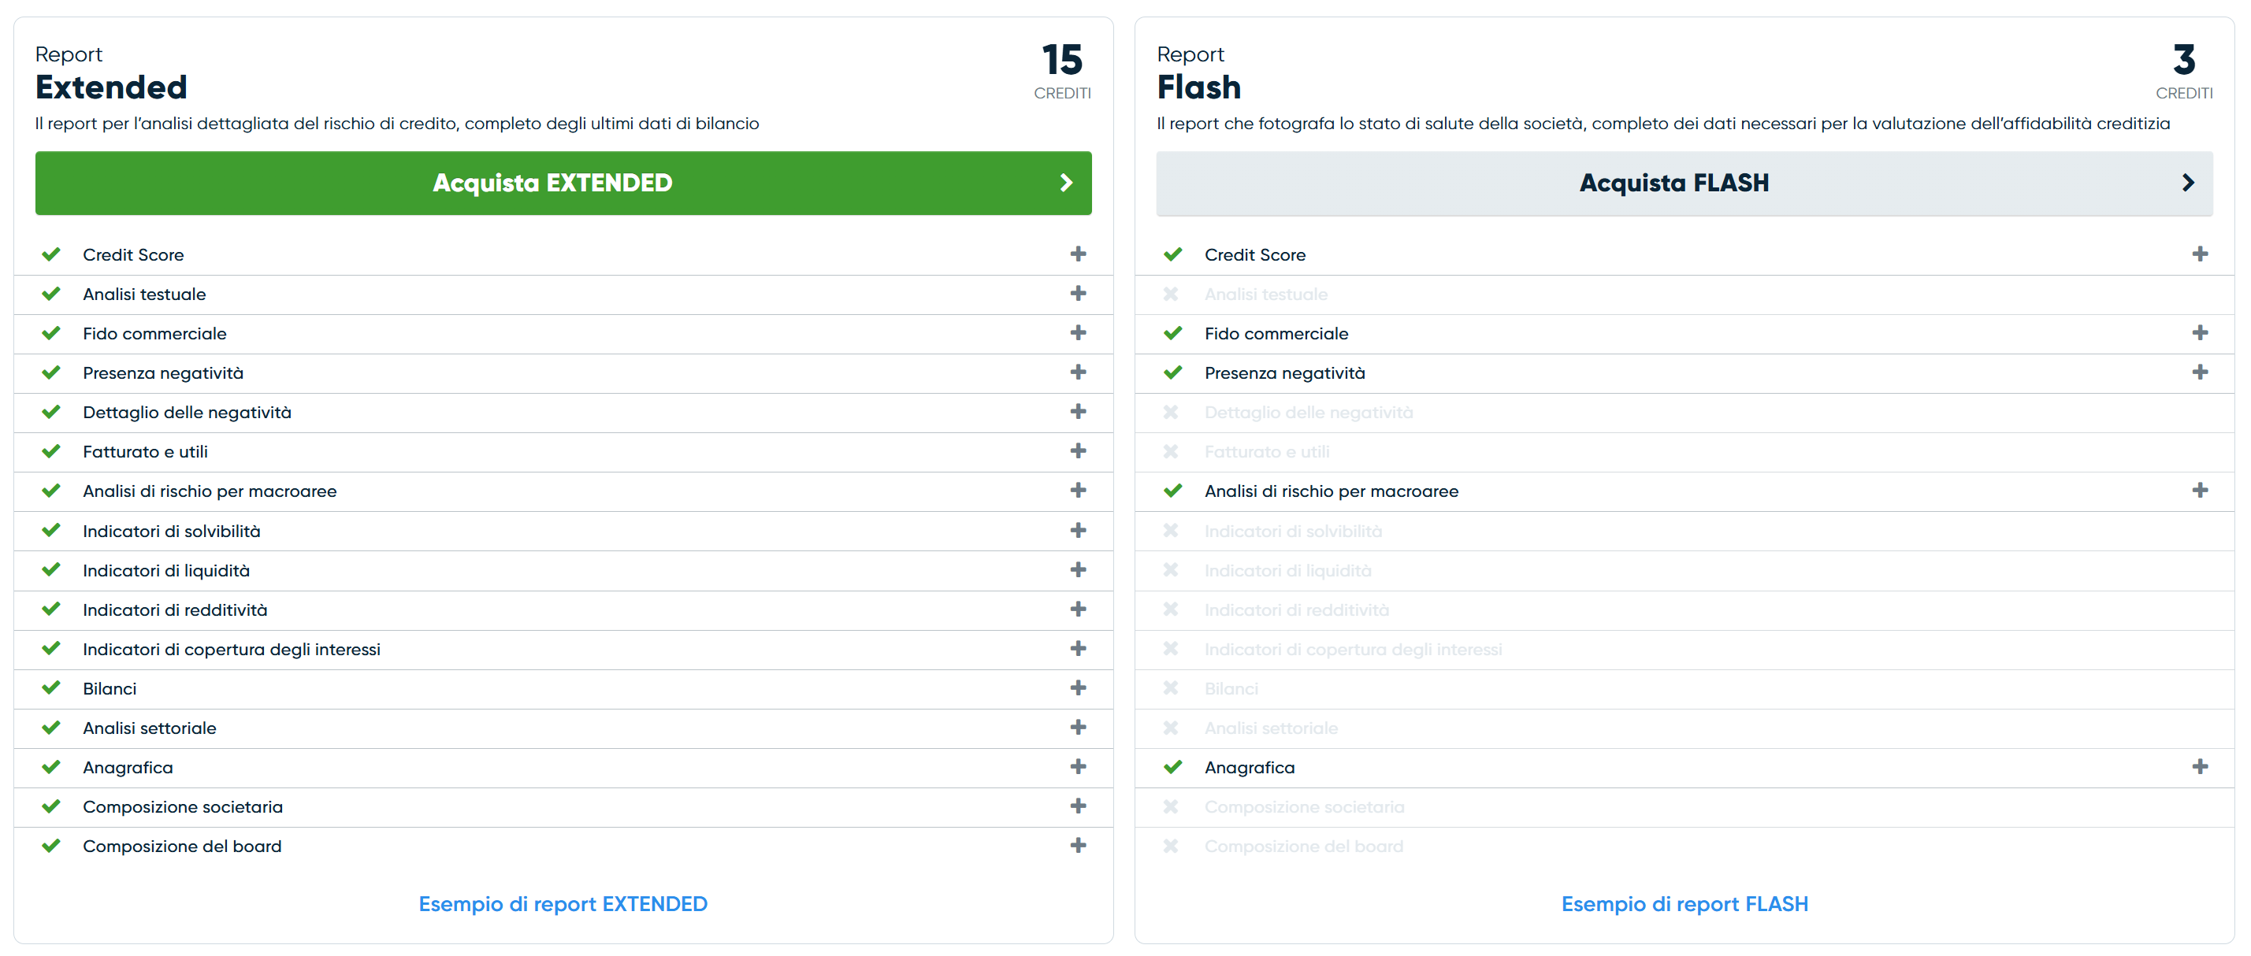2251x956 pixels.
Task: Expand Analisi testuale plus icon
Action: click(x=1078, y=294)
